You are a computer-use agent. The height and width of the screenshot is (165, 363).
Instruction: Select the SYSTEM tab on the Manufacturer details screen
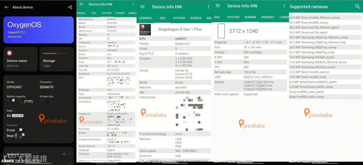point(107,13)
